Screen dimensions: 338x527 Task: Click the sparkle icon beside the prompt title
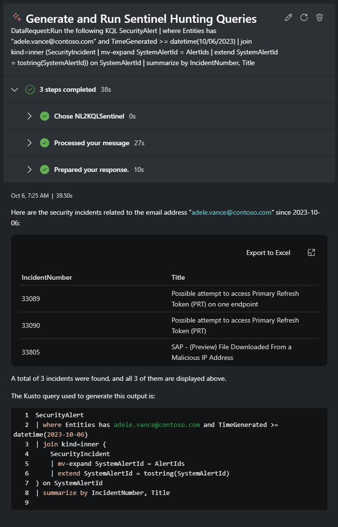(x=16, y=17)
